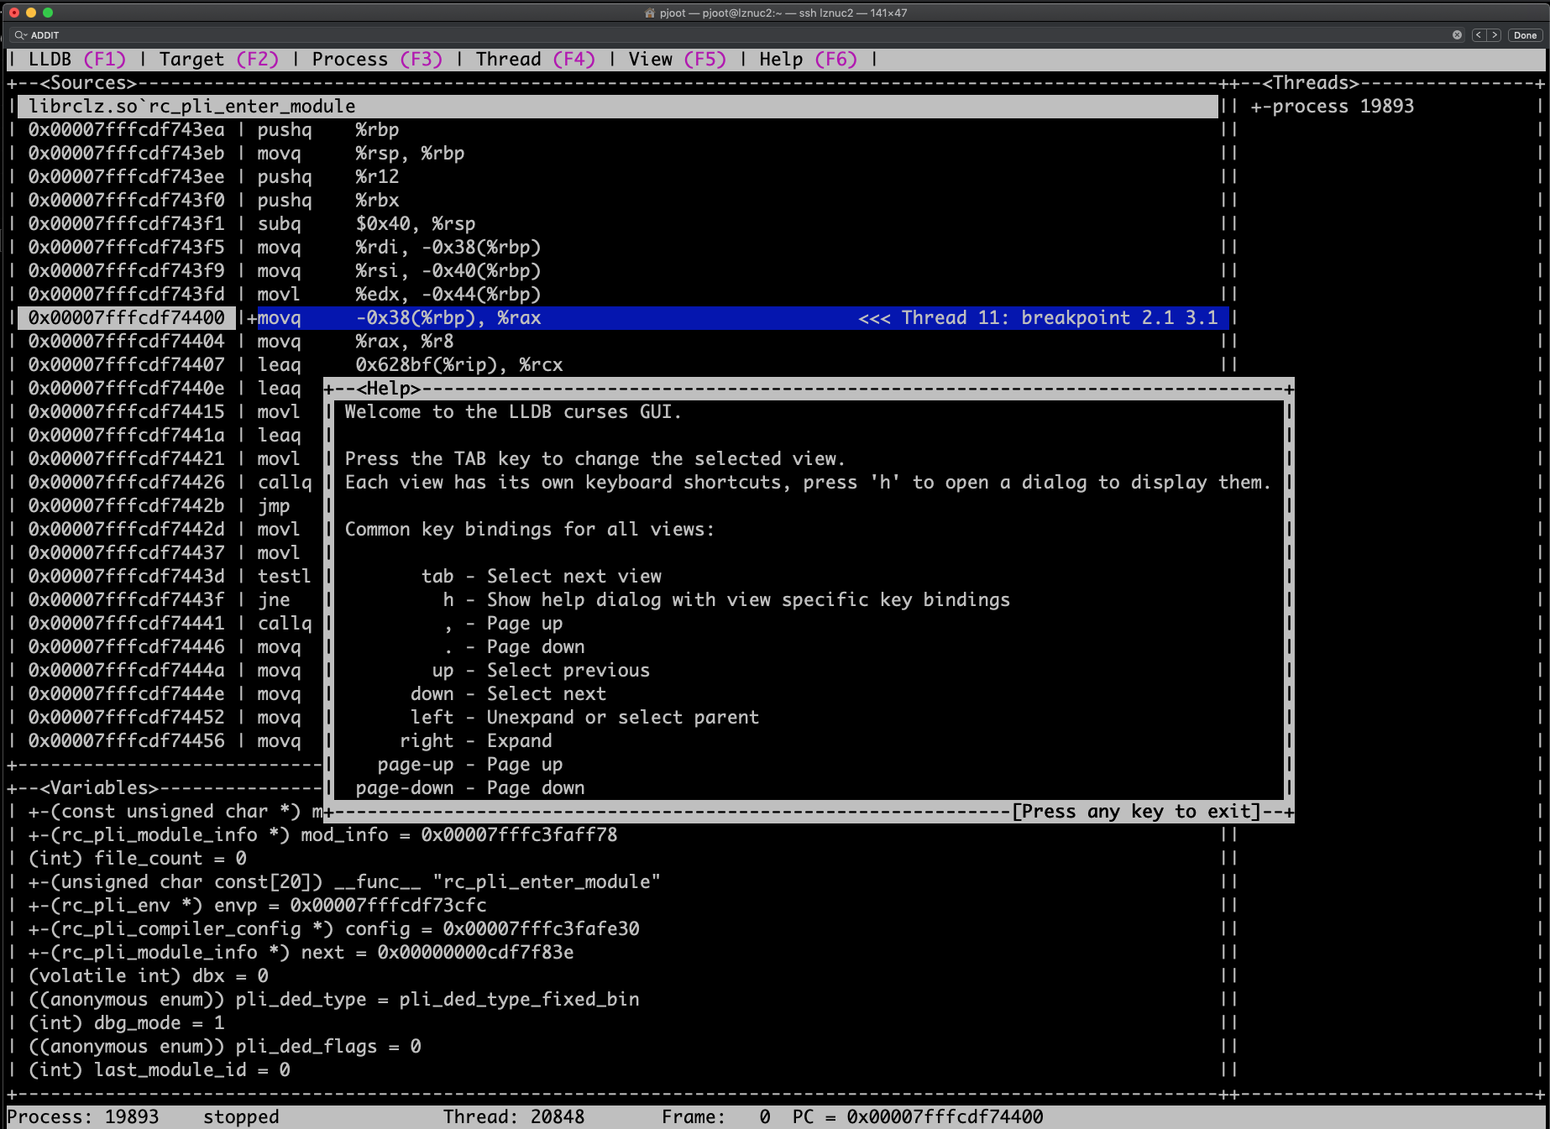
Task: Click the 'left - Unexpand or select parent' line
Action: point(584,718)
